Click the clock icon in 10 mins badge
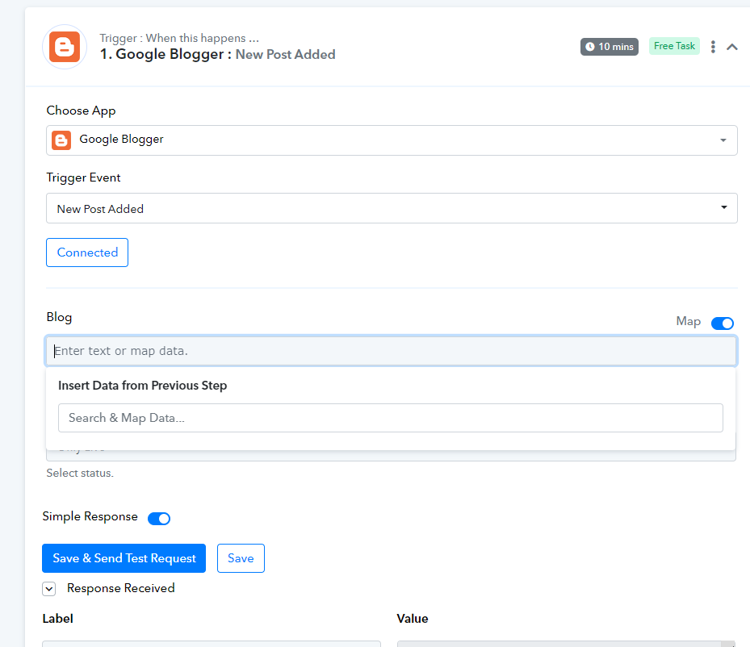This screenshot has width=750, height=647. (x=590, y=47)
